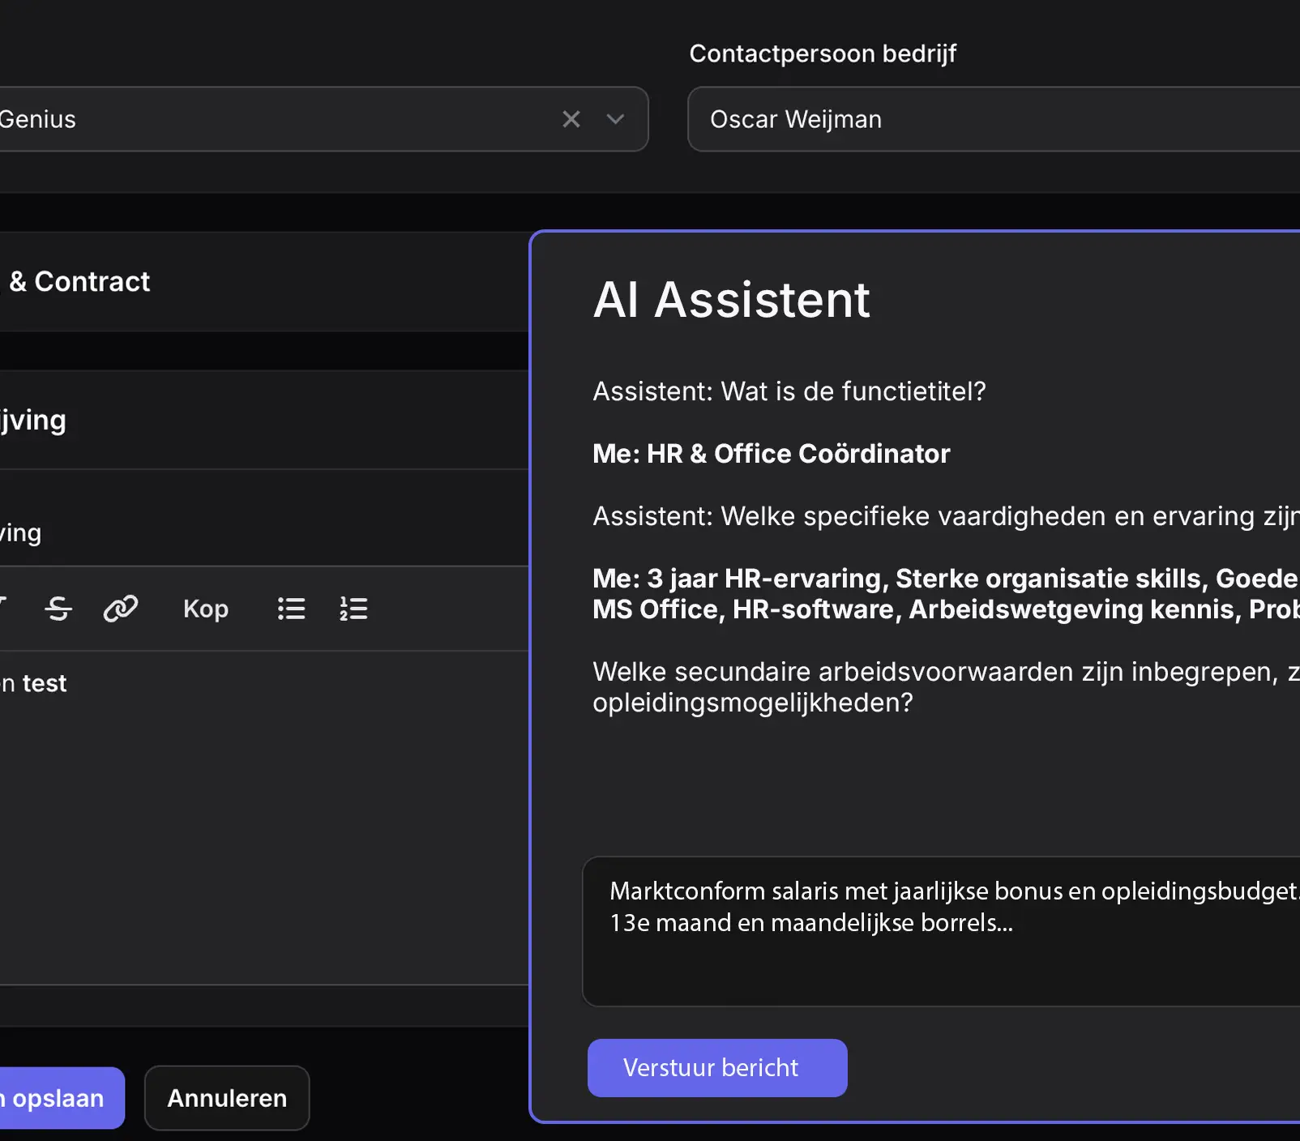The width and height of the screenshot is (1300, 1141).
Task: Click 'Assistent: Wat is de functietitel?' line
Action: point(789,391)
